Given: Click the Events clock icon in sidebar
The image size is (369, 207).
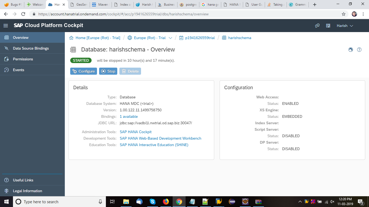Looking at the screenshot, I should [x=7, y=70].
